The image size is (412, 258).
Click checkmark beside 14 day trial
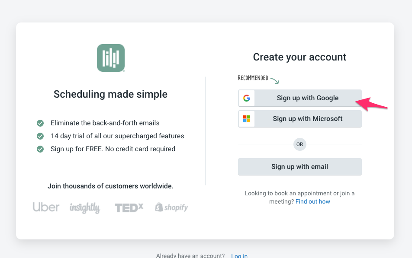point(40,136)
